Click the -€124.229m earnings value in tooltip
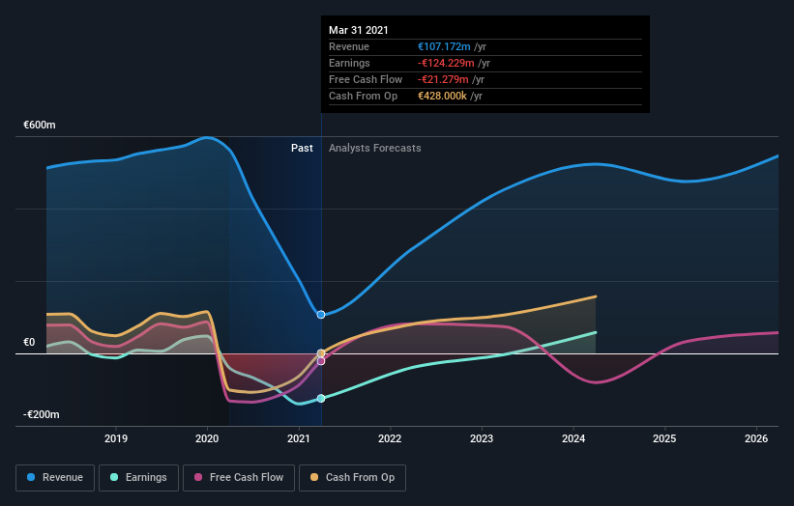The width and height of the screenshot is (794, 506). tap(446, 63)
